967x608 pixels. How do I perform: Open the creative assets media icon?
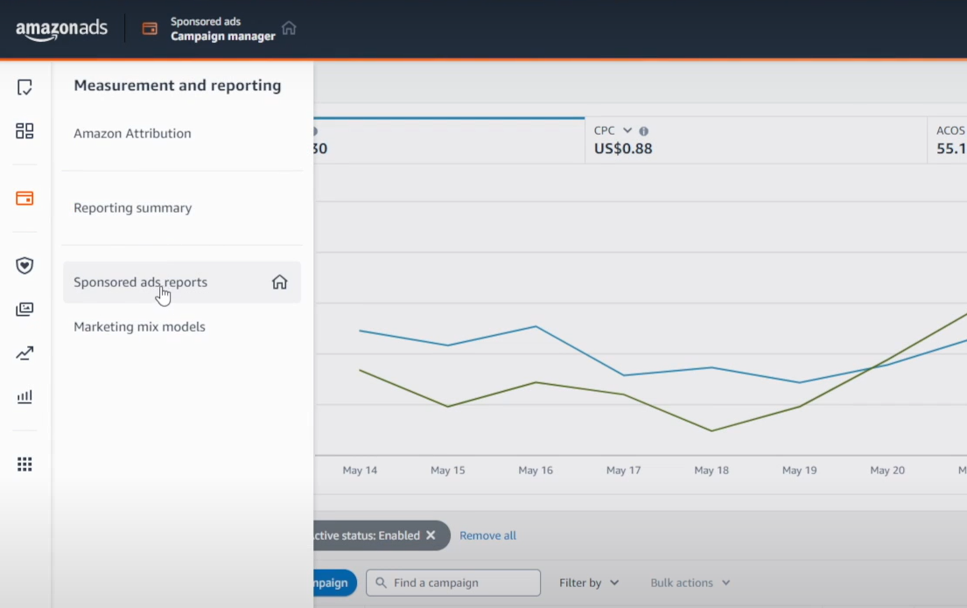(x=24, y=309)
